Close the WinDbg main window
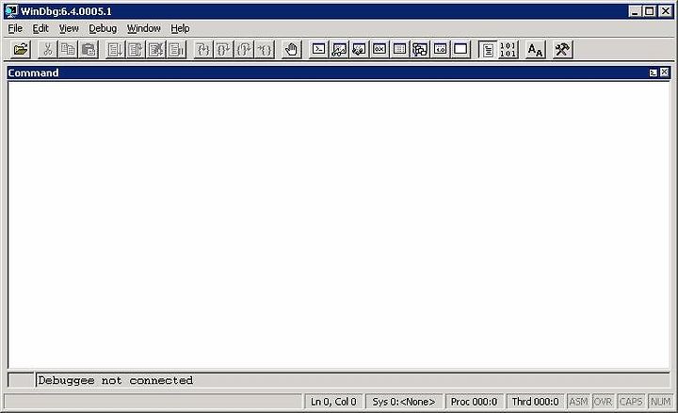 click(x=666, y=11)
